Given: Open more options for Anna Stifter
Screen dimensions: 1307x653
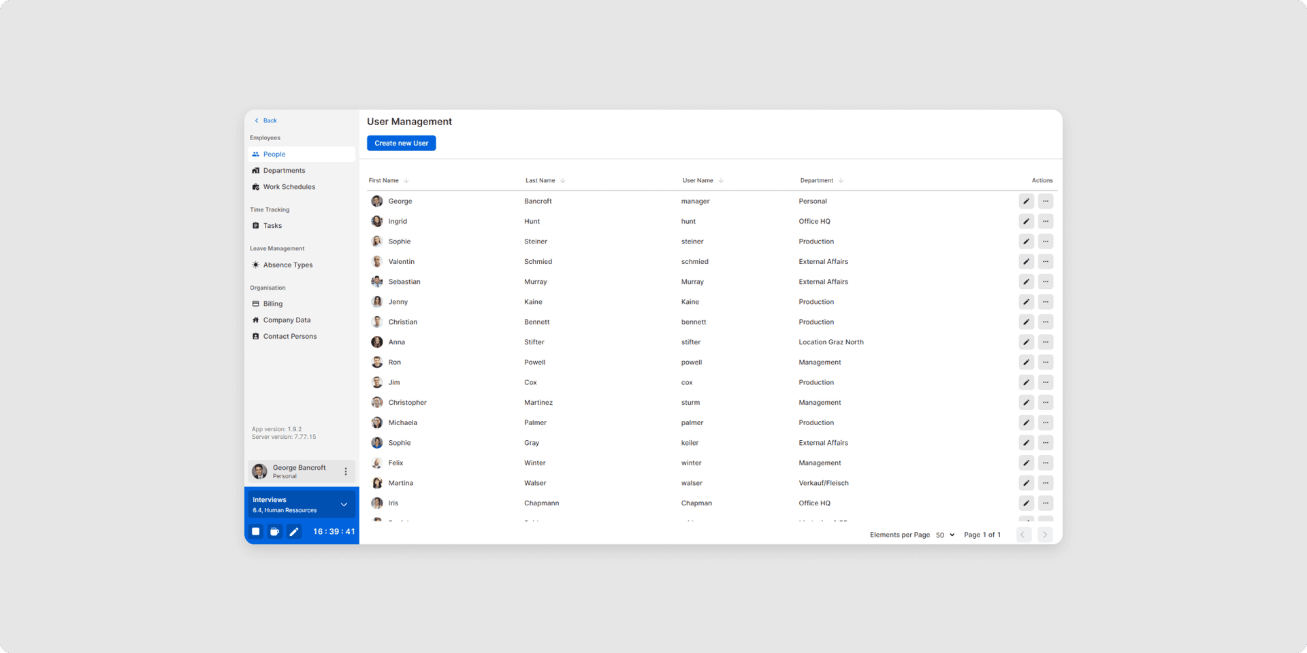Looking at the screenshot, I should pos(1046,342).
